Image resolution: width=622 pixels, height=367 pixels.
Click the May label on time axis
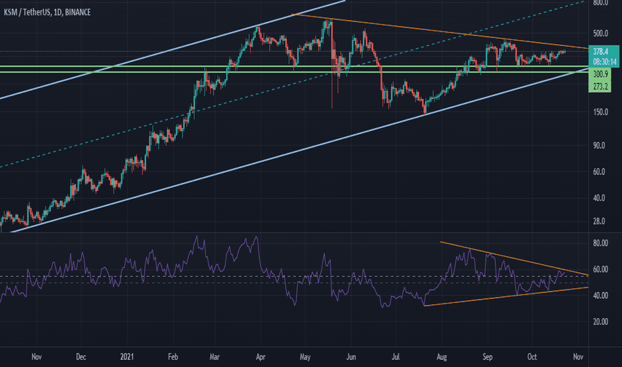[305, 357]
